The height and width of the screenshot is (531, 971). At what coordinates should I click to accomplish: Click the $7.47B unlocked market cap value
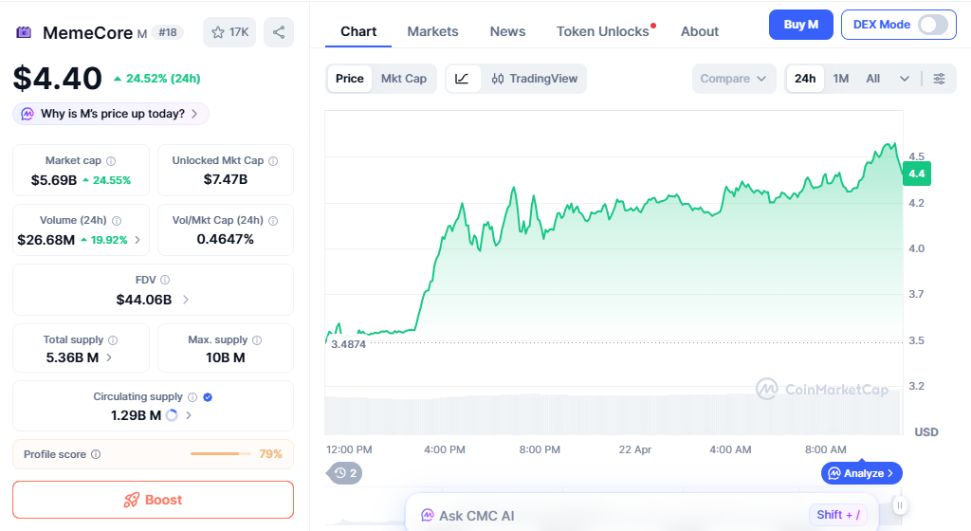click(226, 179)
